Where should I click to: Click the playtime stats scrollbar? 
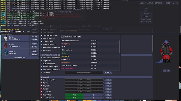click(119, 47)
